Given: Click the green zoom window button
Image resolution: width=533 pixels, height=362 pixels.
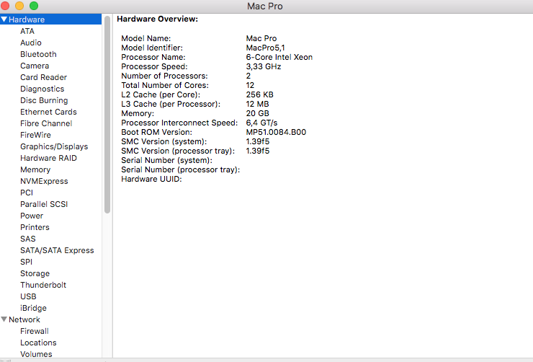Looking at the screenshot, I should pos(34,6).
